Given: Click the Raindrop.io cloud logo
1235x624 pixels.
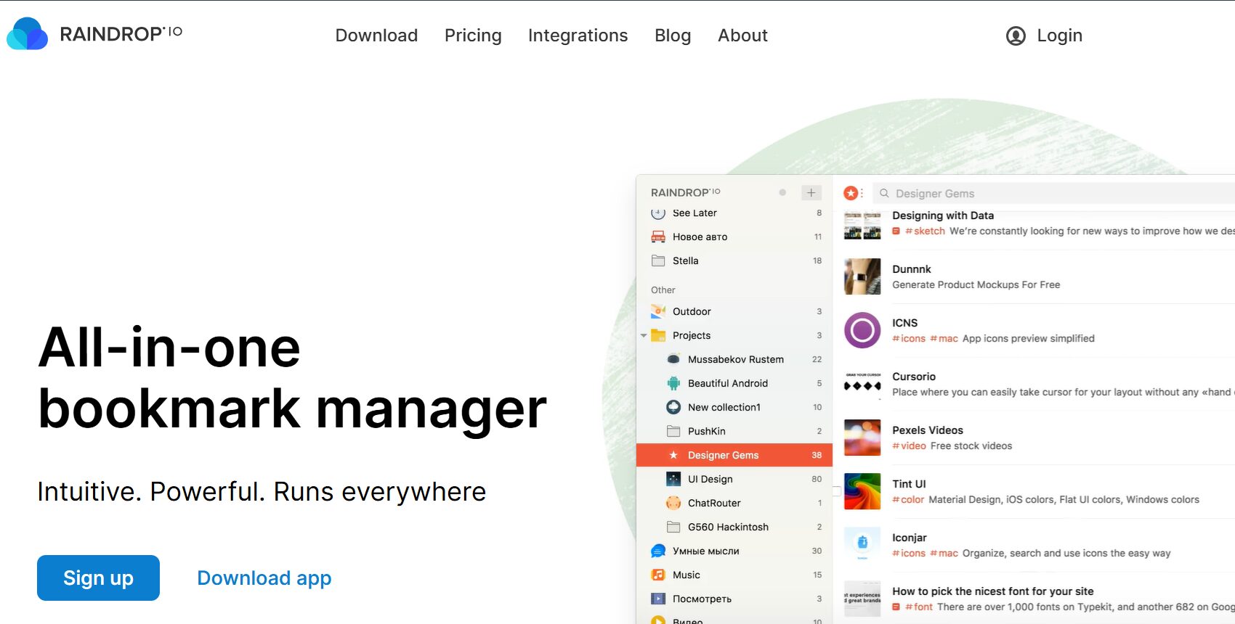Looking at the screenshot, I should 27,33.
